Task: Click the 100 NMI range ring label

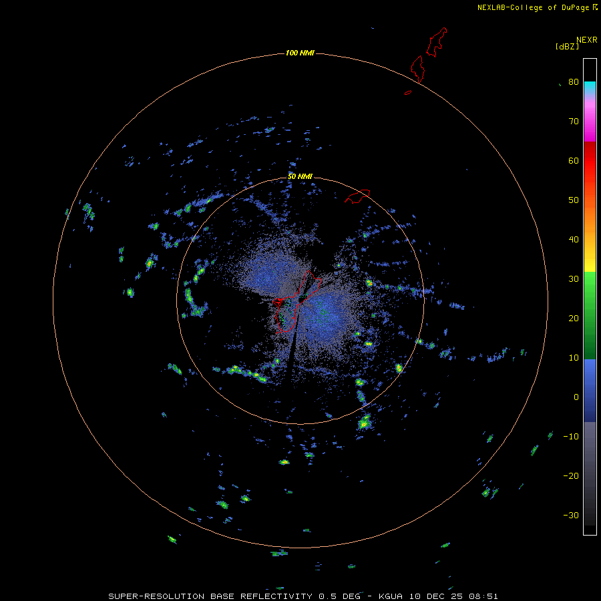Action: coord(300,53)
